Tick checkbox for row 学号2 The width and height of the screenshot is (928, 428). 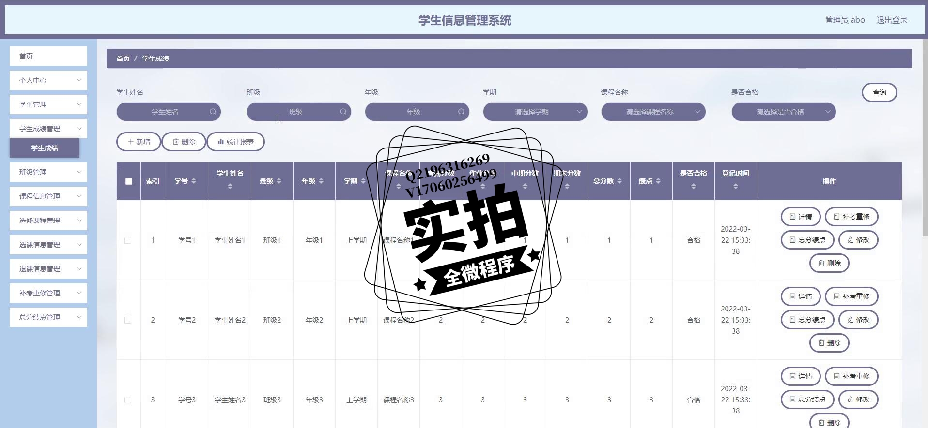tap(128, 320)
